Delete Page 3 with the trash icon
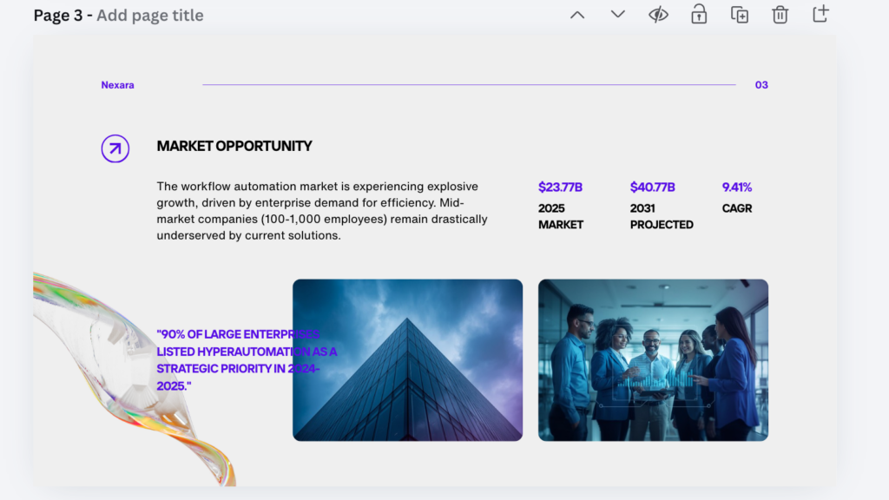889x500 pixels. pyautogui.click(x=780, y=14)
